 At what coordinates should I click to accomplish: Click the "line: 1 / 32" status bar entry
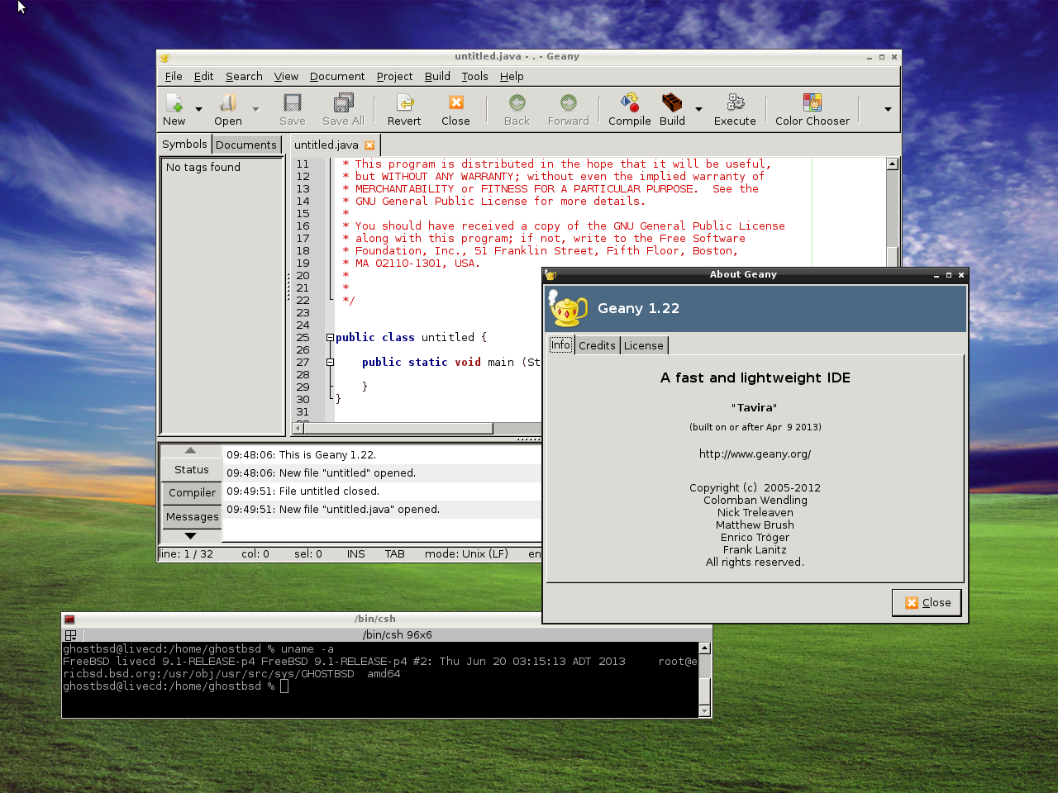[186, 553]
